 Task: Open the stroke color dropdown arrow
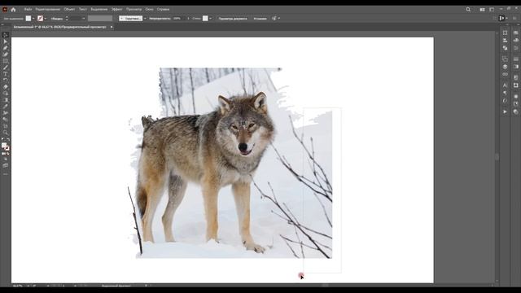46,19
